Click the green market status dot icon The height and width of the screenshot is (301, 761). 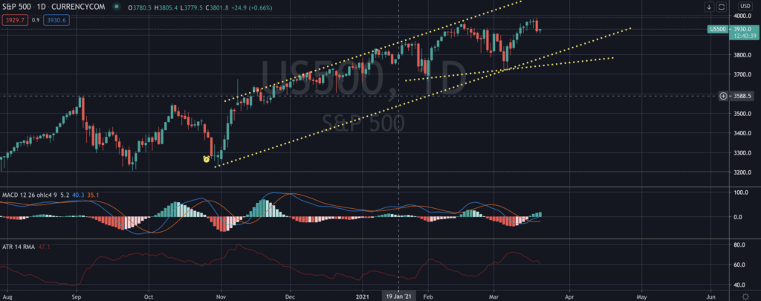(117, 7)
